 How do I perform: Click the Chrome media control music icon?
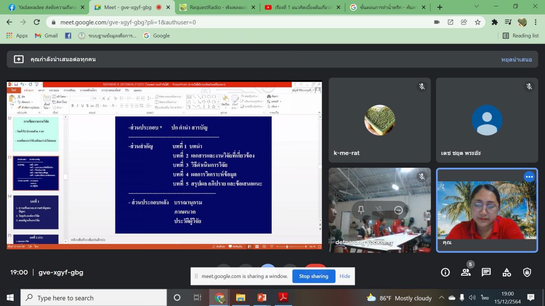pyautogui.click(x=508, y=22)
